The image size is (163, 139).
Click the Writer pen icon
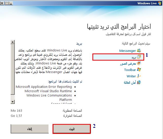[x=139, y=76]
